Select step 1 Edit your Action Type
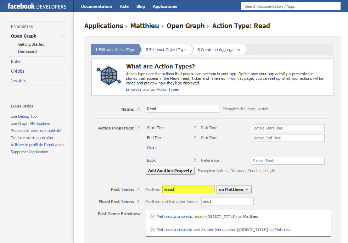Image resolution: width=348 pixels, height=243 pixels. click(x=116, y=50)
